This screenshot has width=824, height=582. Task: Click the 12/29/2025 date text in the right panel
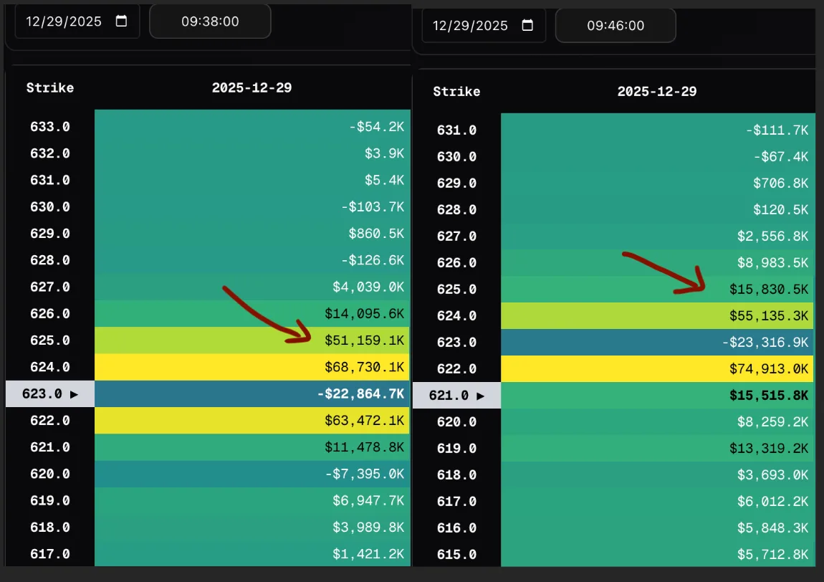click(470, 26)
